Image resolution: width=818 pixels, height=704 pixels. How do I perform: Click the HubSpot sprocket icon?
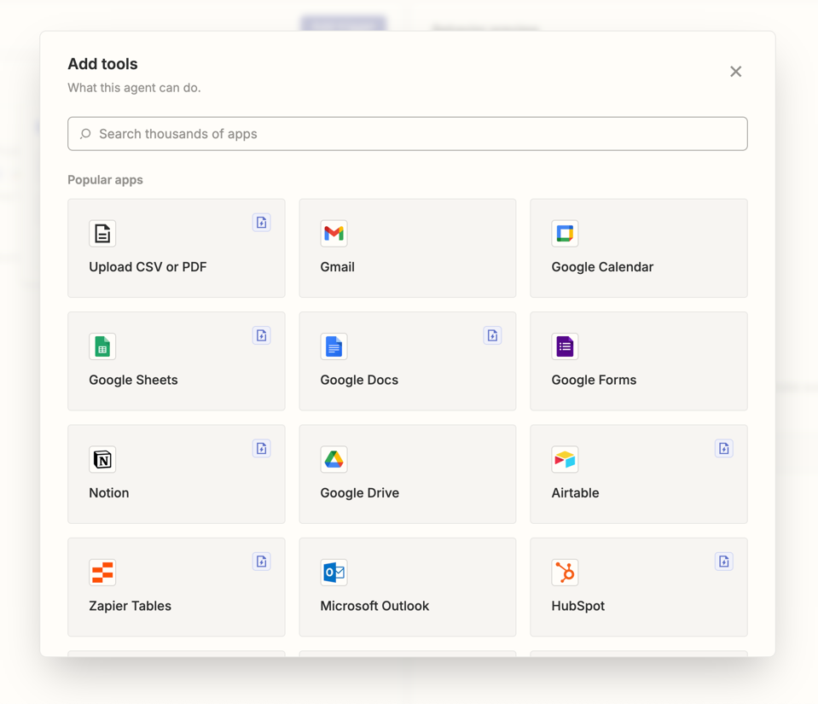point(565,573)
